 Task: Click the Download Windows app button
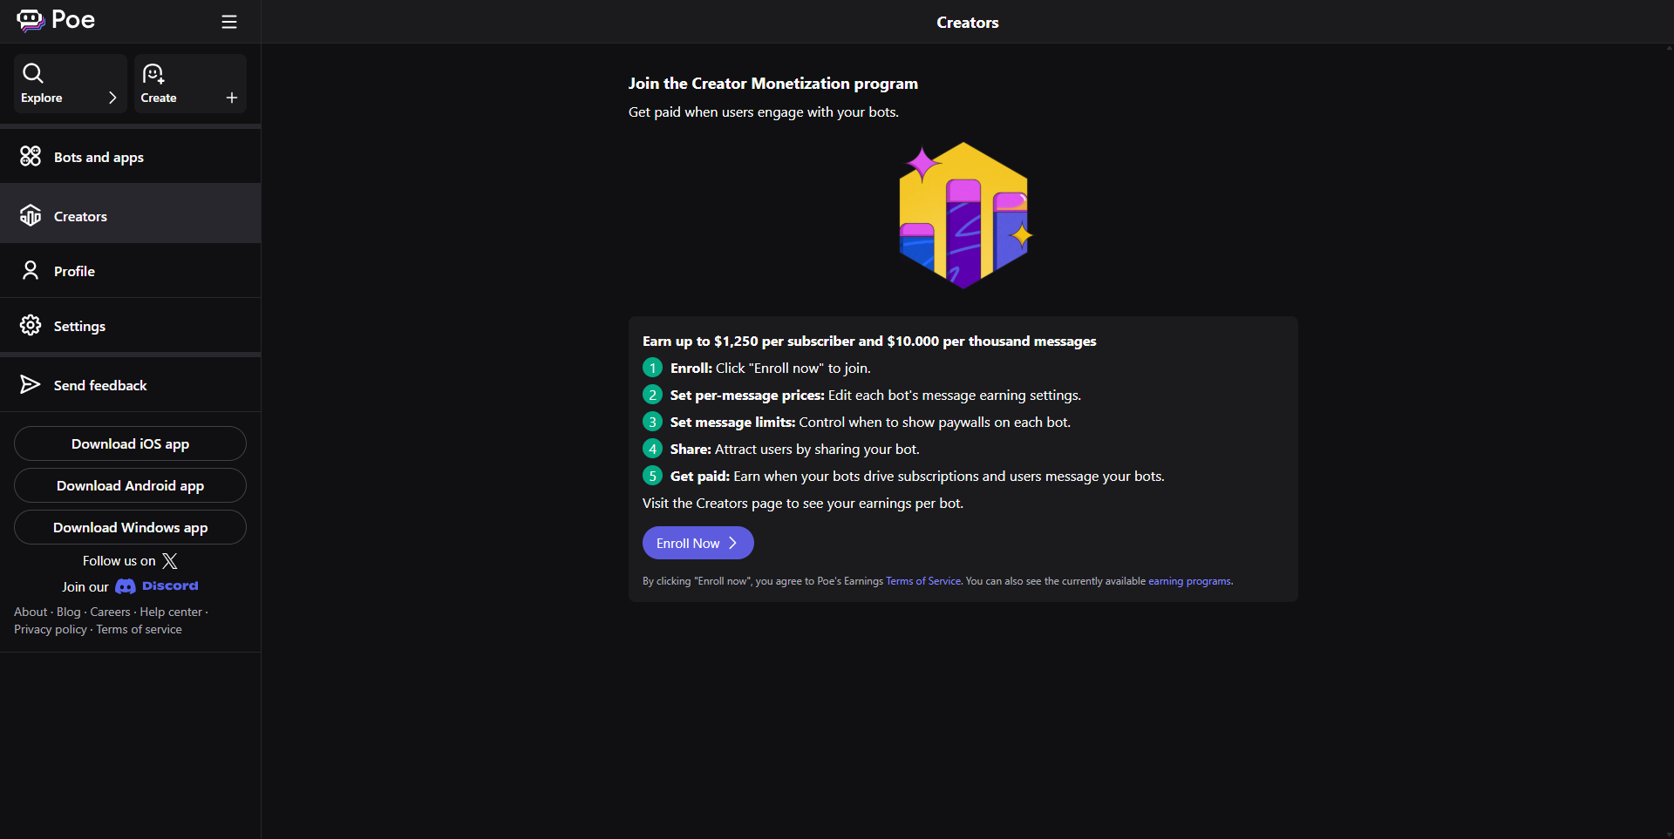[130, 527]
